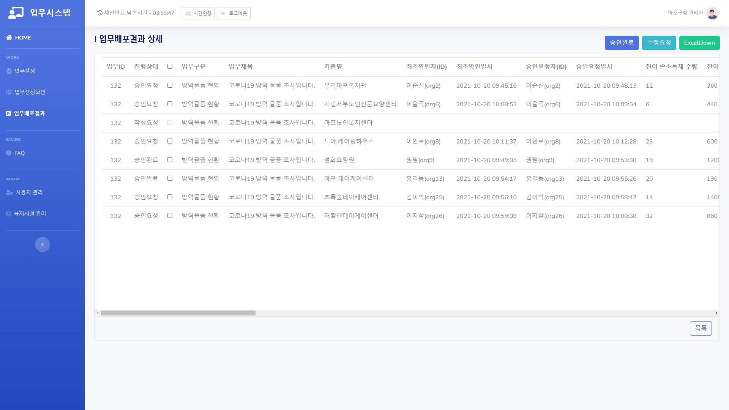Log out with 로그아웃 button
The width and height of the screenshot is (729, 410).
234,13
